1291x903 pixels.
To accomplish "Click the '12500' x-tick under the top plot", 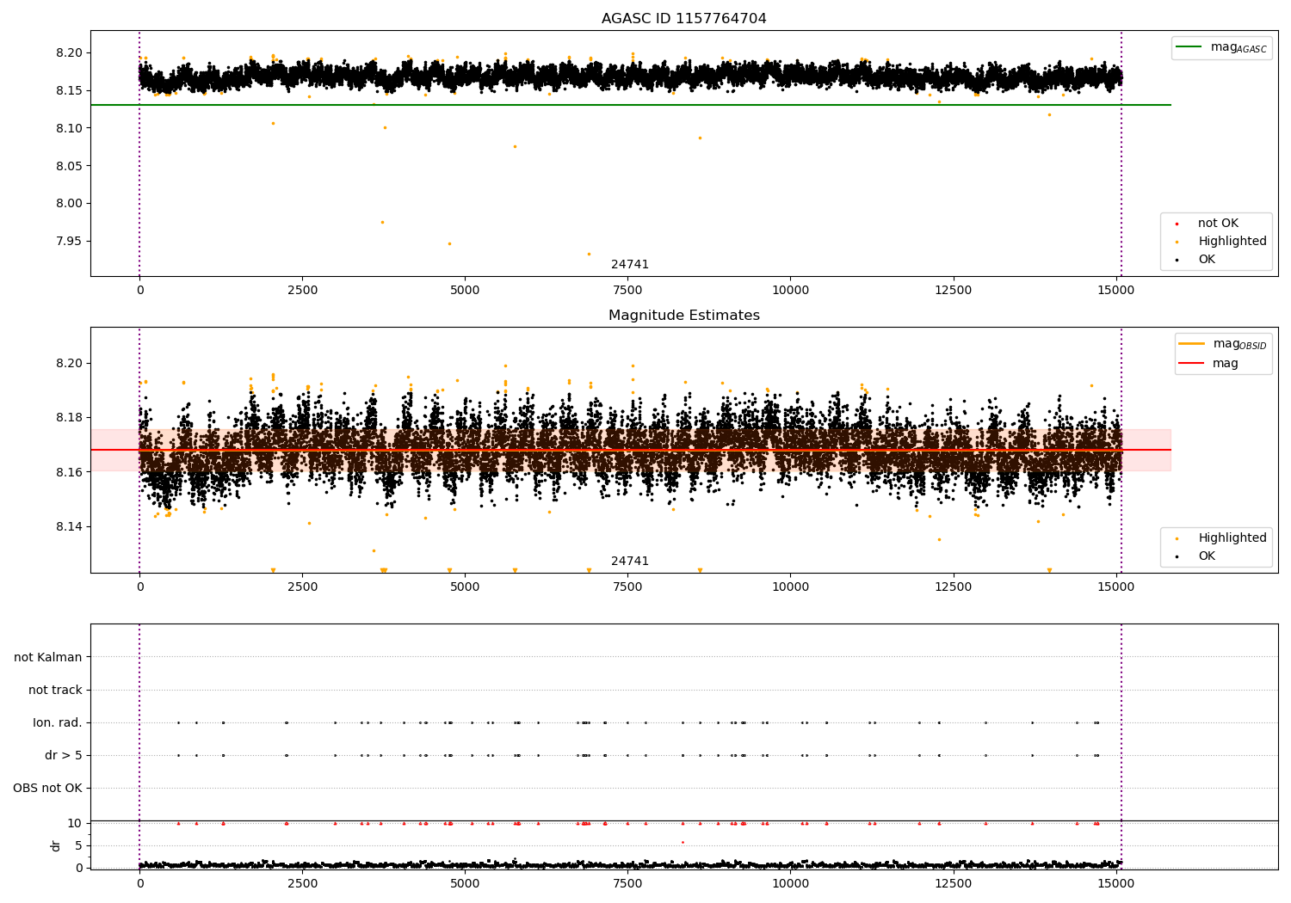I will click(x=954, y=291).
